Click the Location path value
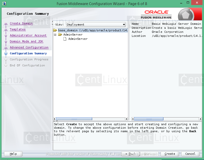This screenshot has height=160, width=204. [x=177, y=36]
